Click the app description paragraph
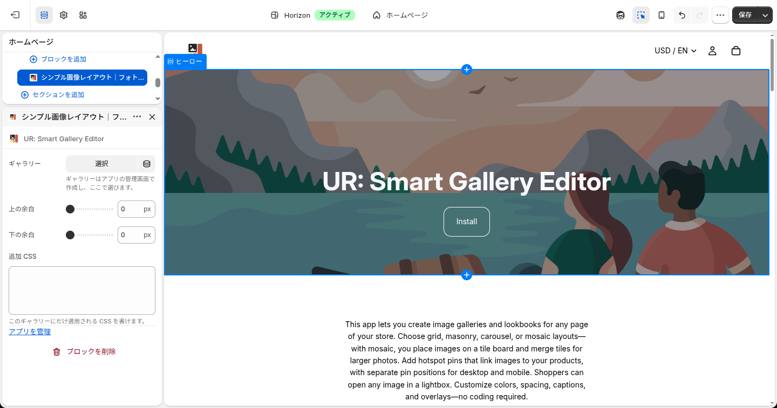777x408 pixels. pos(467,361)
